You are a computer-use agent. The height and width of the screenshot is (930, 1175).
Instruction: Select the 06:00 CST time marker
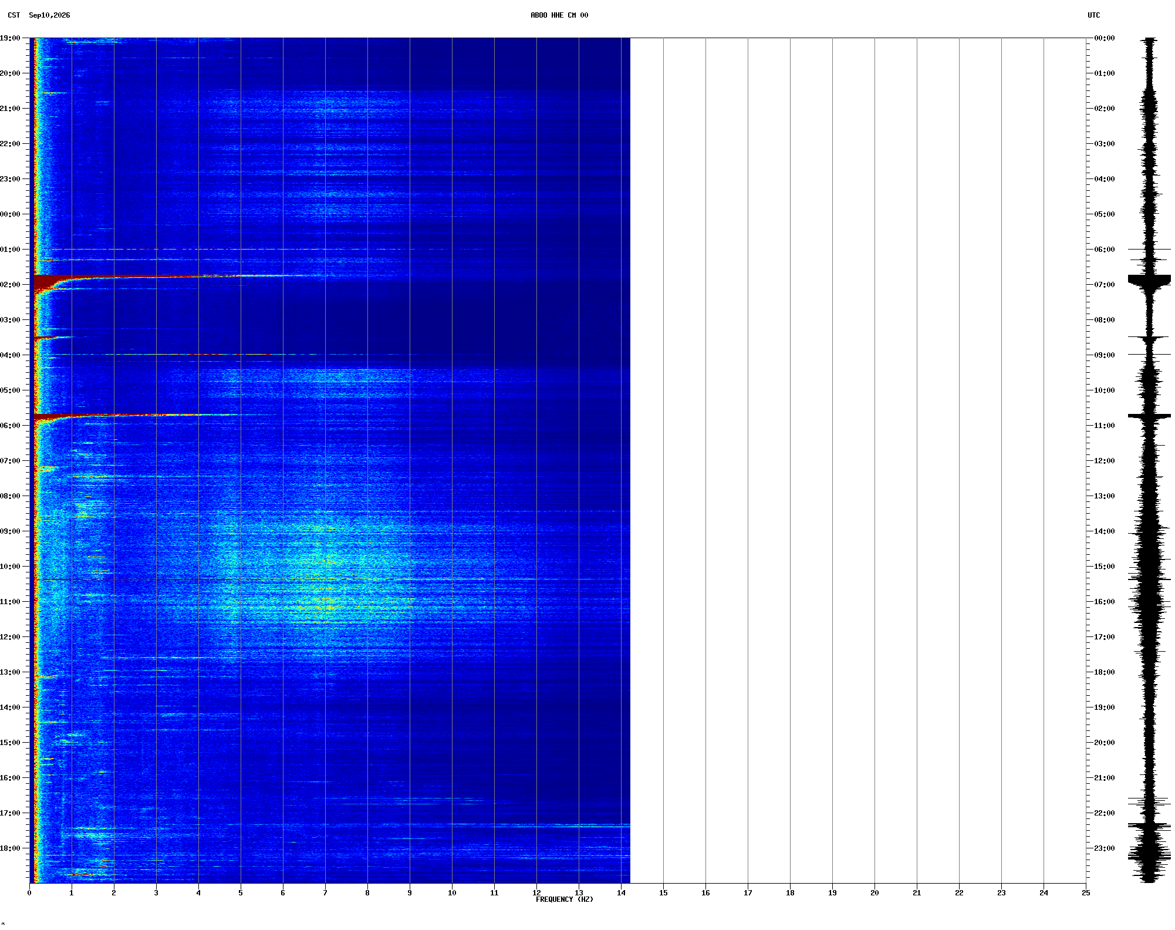pos(10,426)
